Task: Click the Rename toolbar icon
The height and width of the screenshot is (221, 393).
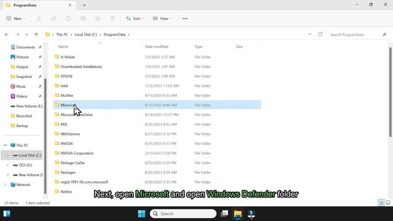Action: 83,18
